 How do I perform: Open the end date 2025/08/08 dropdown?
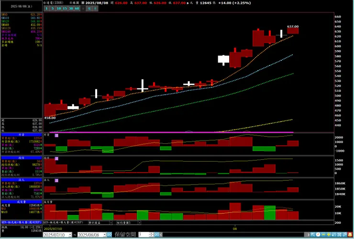(104, 235)
